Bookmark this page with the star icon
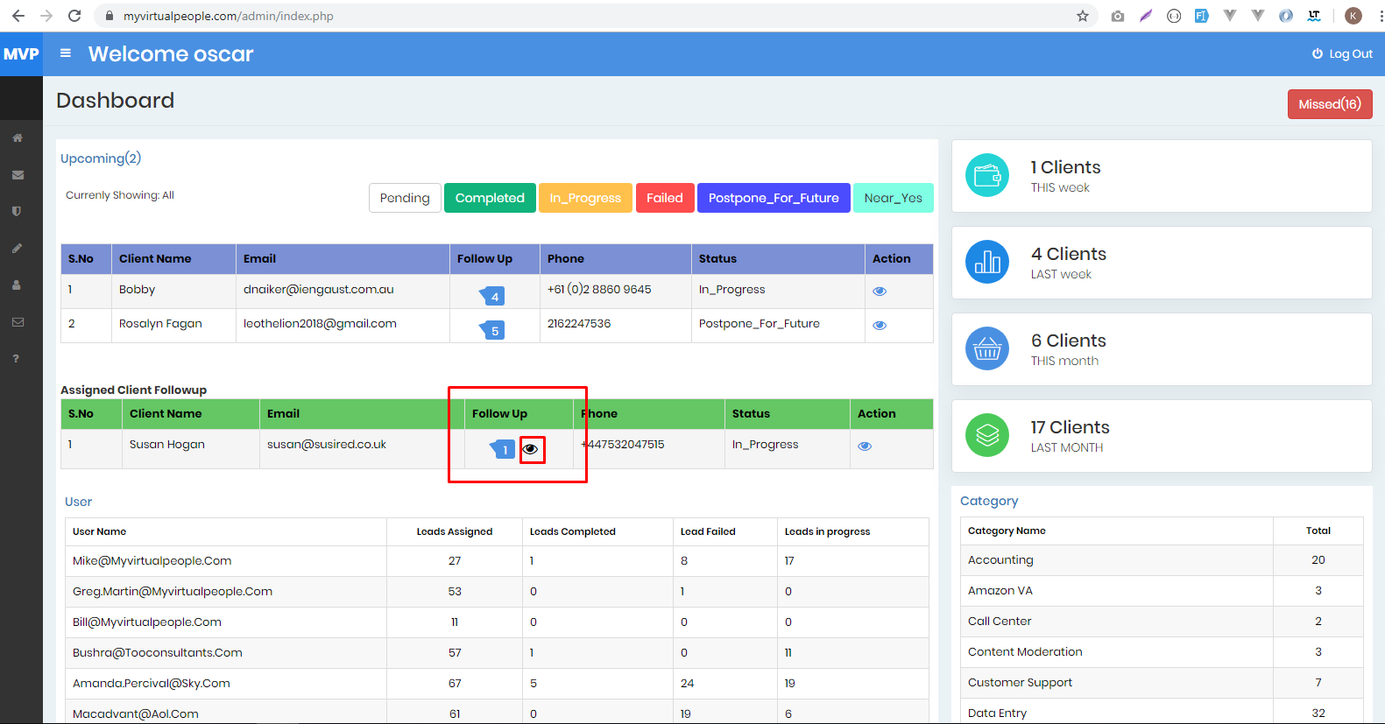Screen dimensions: 1385x724 coord(1083,16)
